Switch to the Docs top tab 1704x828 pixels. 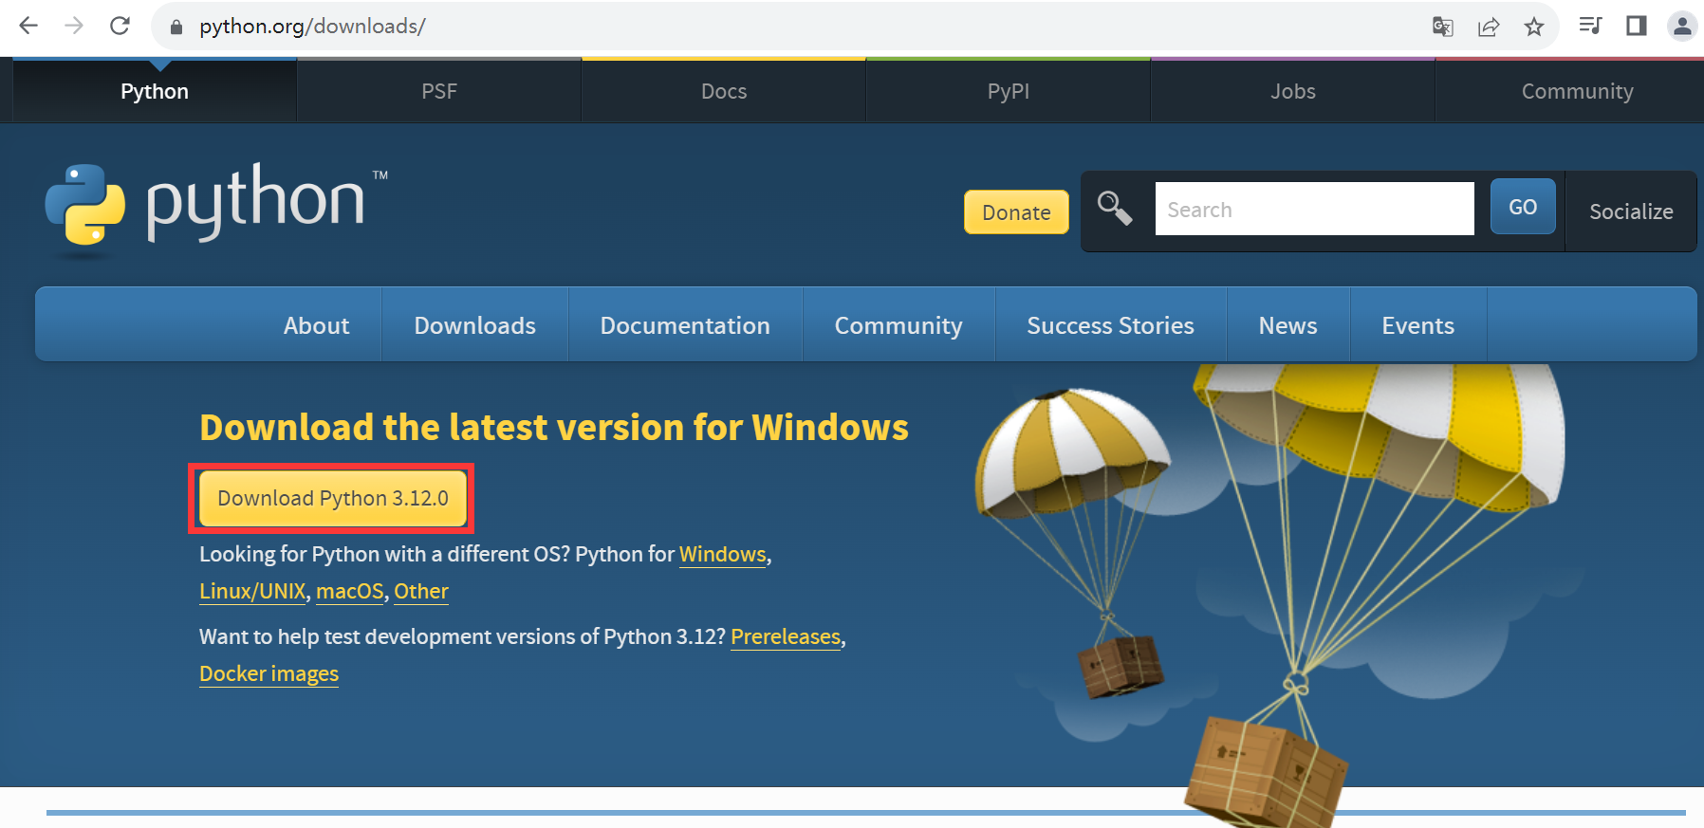point(724,91)
